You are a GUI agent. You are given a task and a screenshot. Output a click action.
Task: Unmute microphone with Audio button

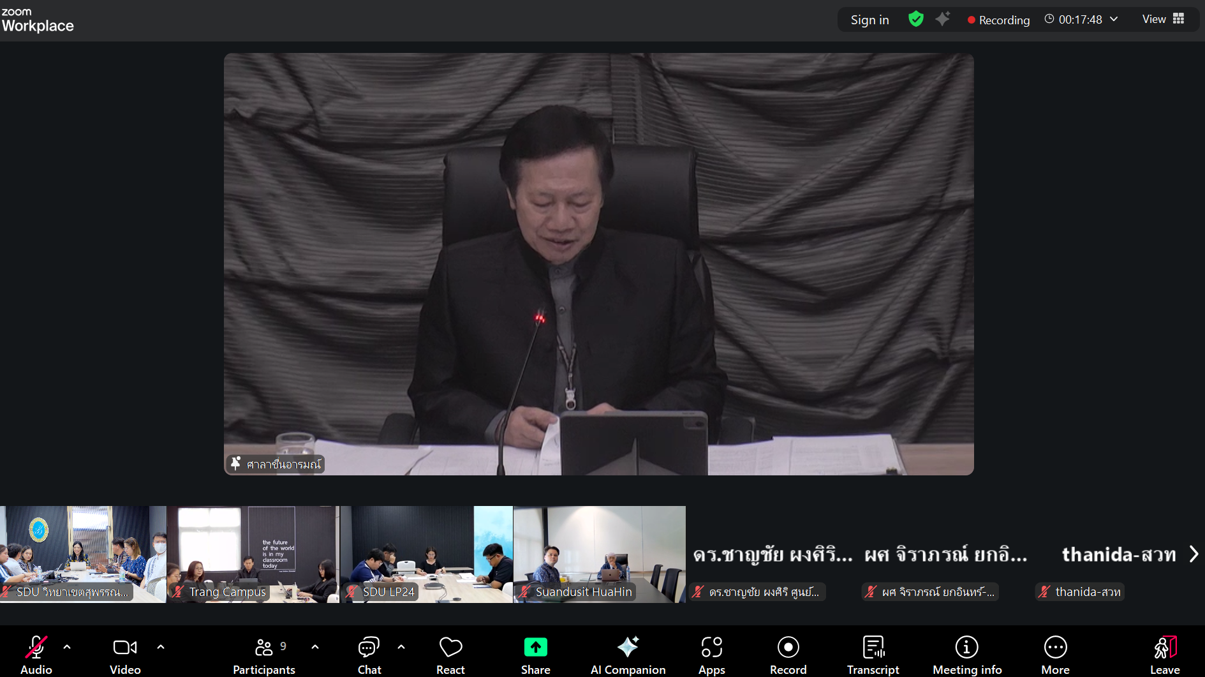coord(36,655)
